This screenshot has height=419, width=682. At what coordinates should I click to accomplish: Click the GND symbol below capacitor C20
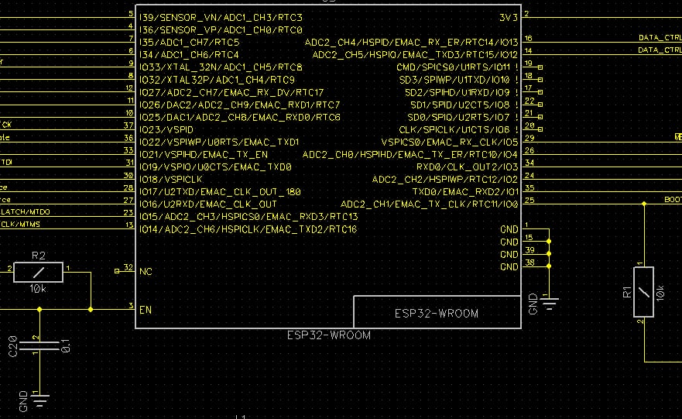(40, 400)
